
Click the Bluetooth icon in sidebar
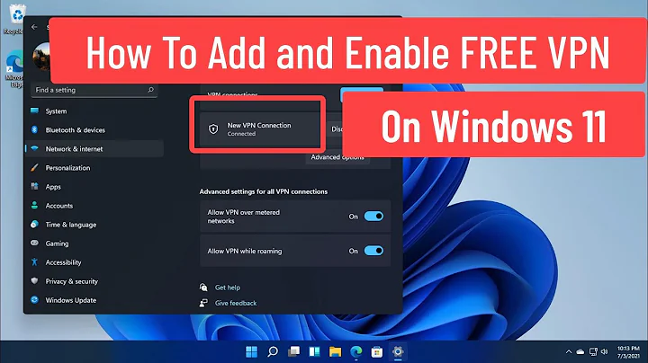[35, 129]
